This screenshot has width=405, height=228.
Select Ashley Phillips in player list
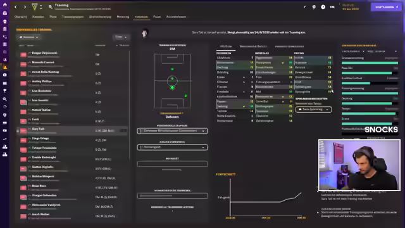[42, 82]
